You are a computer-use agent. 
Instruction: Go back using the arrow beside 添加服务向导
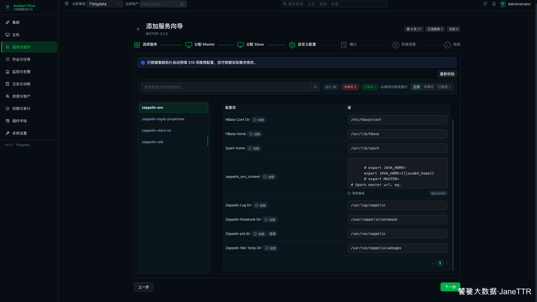point(138,29)
